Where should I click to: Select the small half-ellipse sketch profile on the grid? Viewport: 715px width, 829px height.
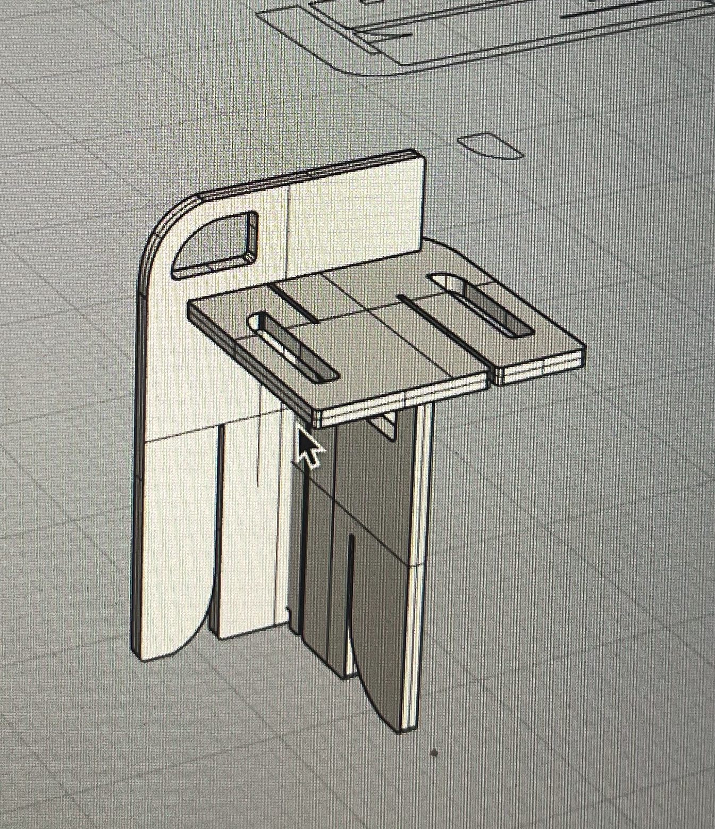tap(490, 145)
